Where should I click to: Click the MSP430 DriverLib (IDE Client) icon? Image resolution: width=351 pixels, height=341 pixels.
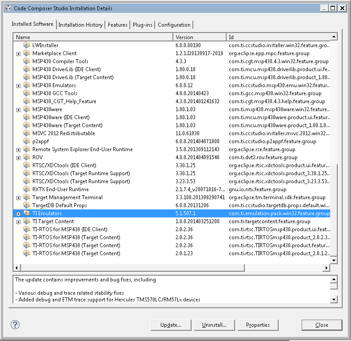pos(27,69)
